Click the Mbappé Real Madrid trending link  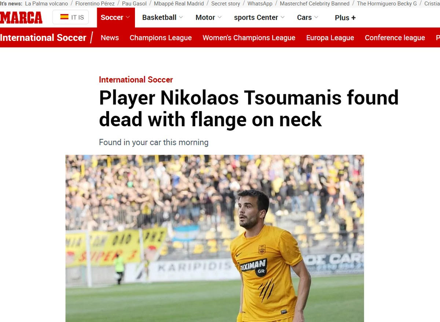click(x=179, y=3)
